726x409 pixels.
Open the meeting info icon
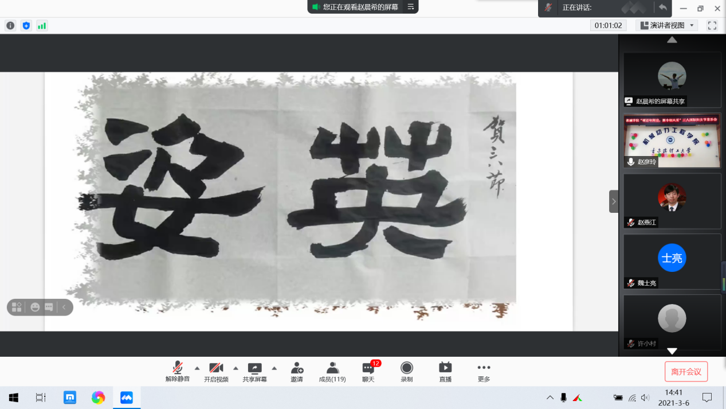click(x=10, y=25)
